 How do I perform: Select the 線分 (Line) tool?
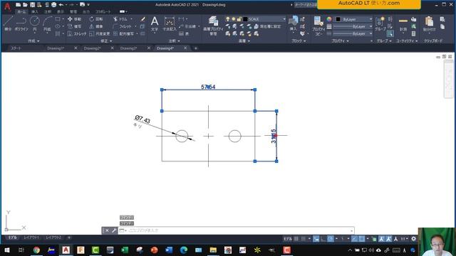(x=8, y=23)
